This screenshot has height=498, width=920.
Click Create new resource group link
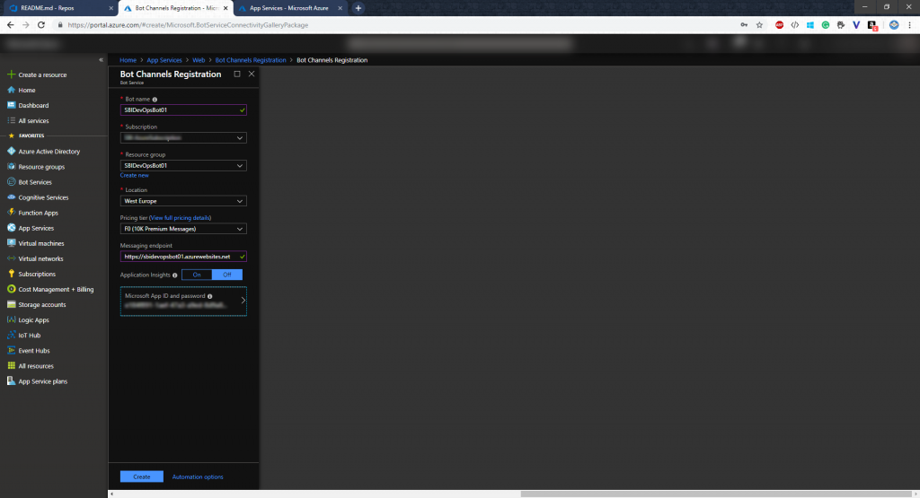tap(135, 175)
